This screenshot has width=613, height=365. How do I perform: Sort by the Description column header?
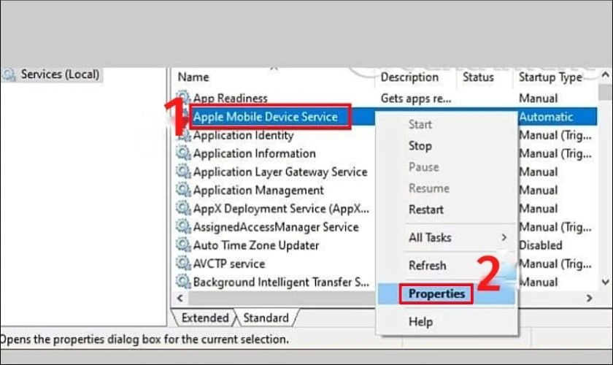pyautogui.click(x=409, y=77)
